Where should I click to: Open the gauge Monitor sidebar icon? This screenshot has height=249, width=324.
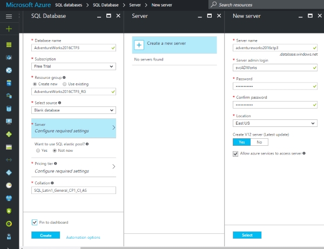click(9, 185)
